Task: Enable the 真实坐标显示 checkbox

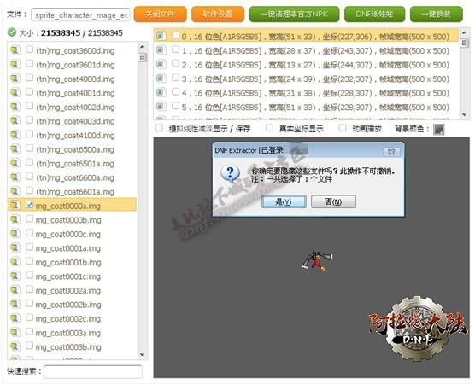Action: click(269, 128)
